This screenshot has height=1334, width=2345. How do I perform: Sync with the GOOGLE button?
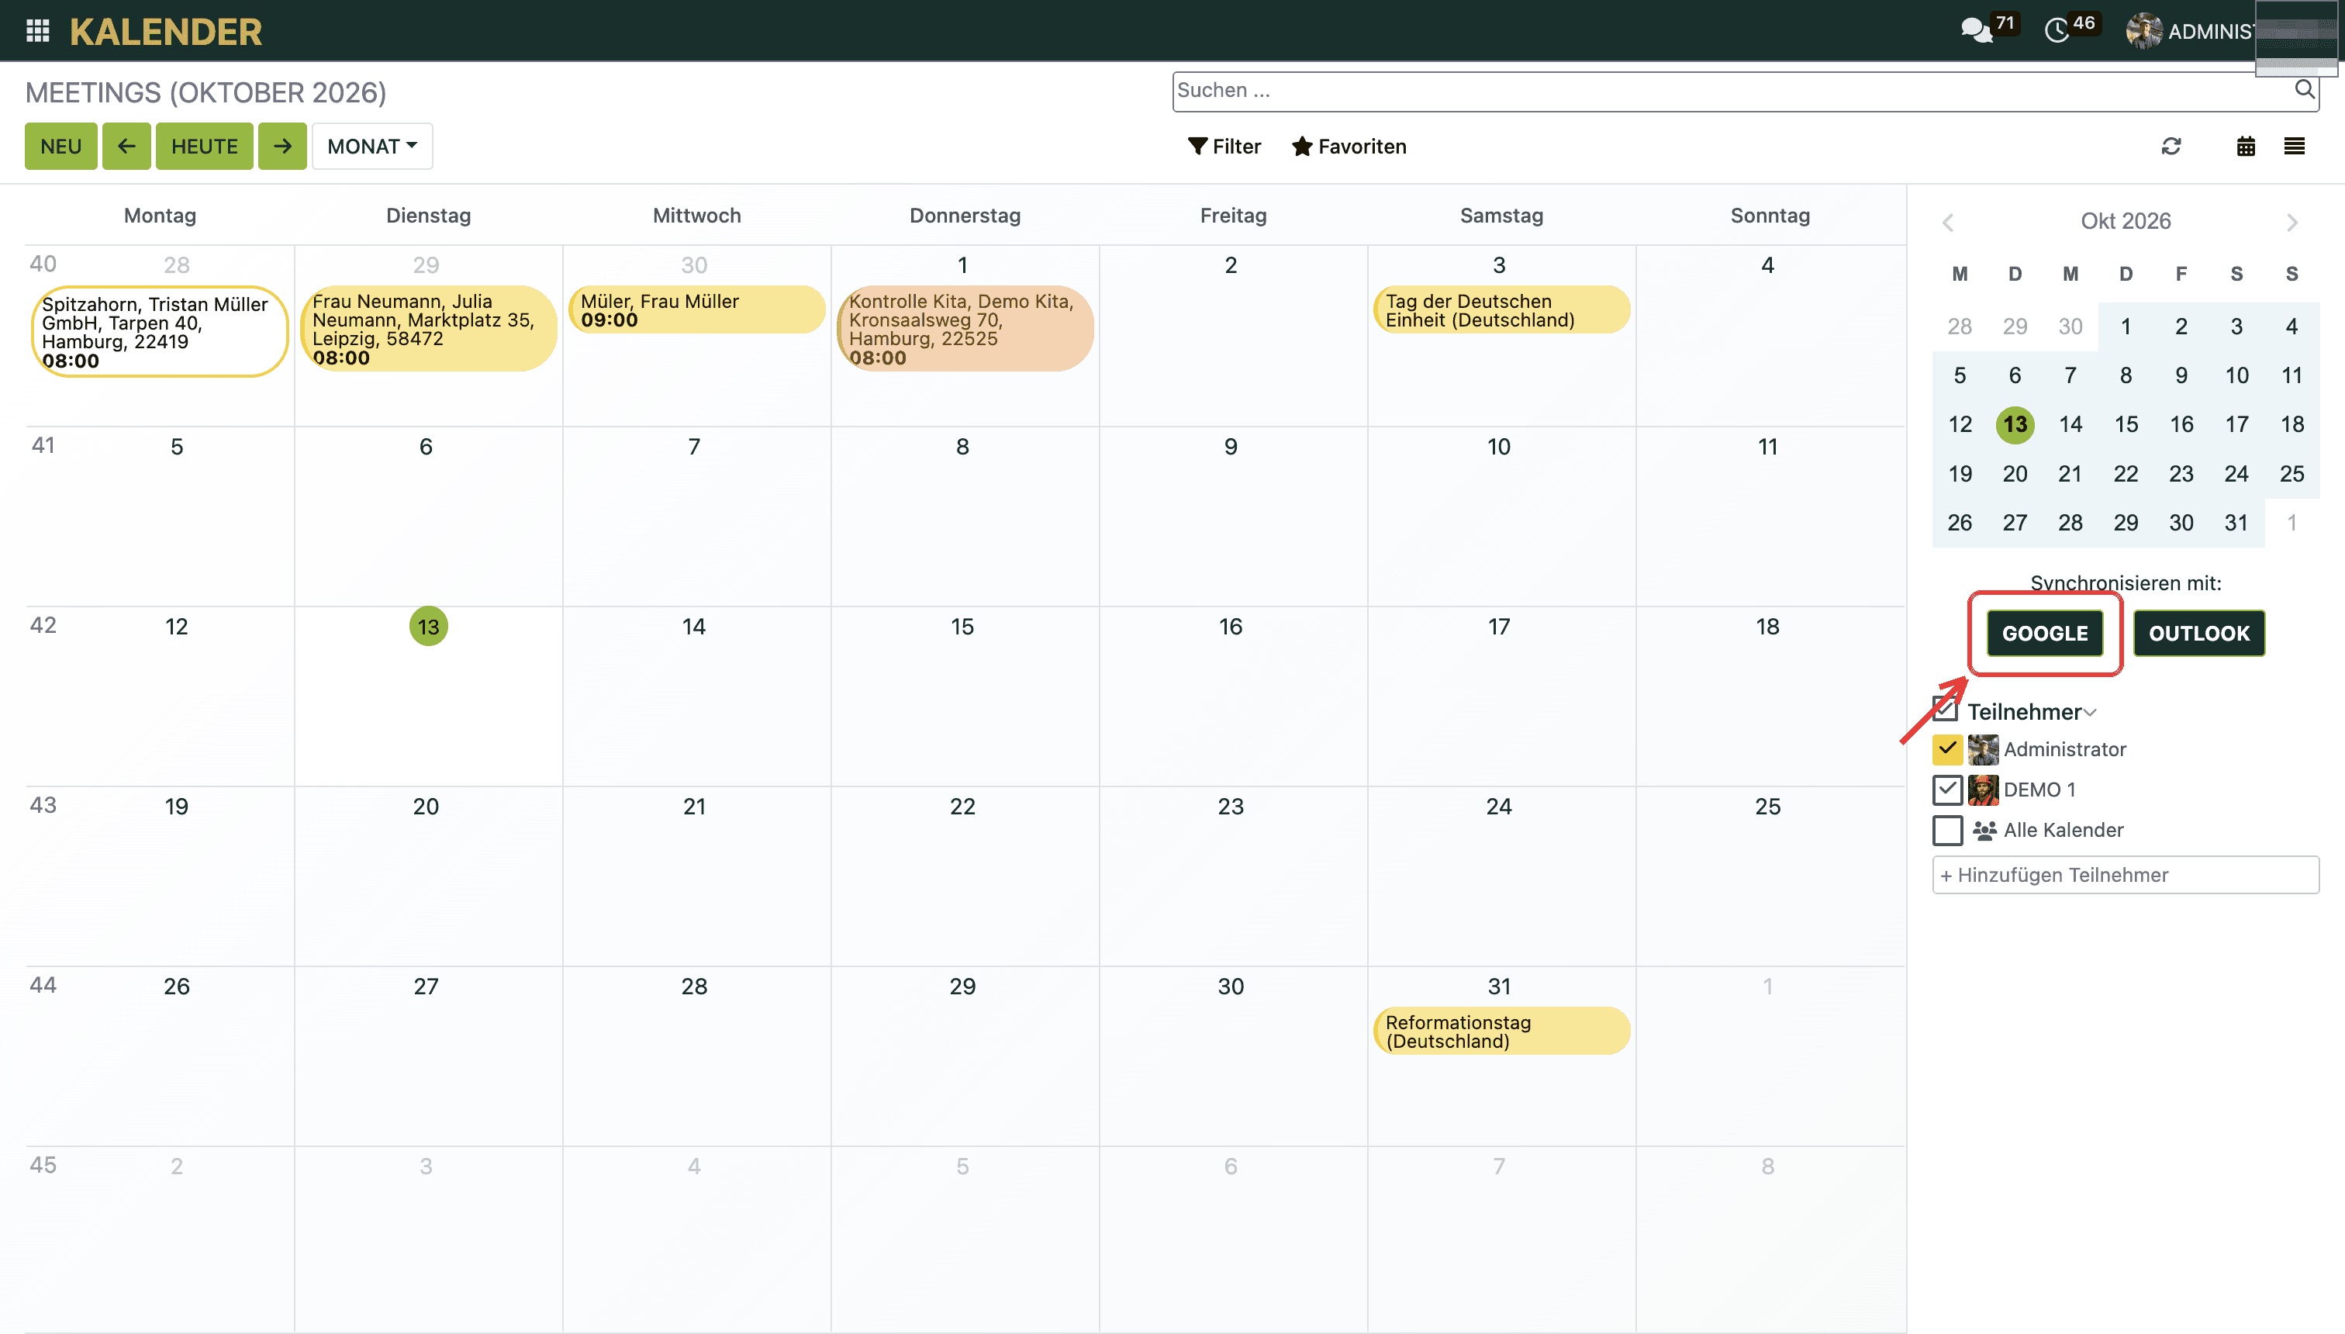(2045, 633)
